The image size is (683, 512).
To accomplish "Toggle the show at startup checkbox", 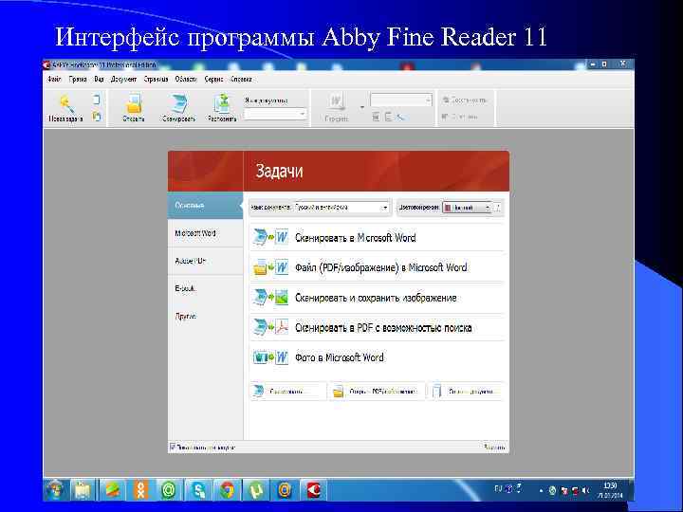I will point(173,447).
